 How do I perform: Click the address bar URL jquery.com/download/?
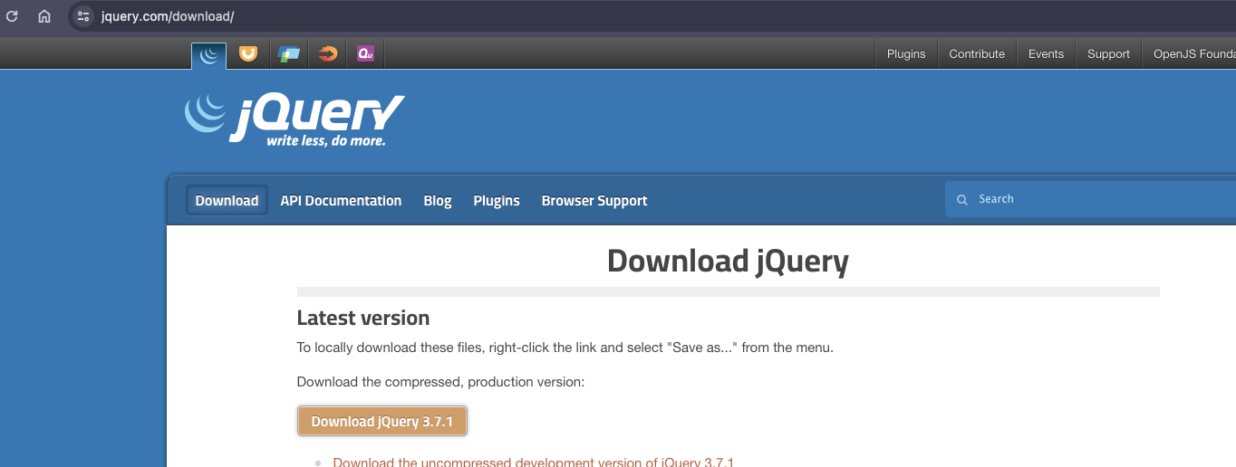168,16
